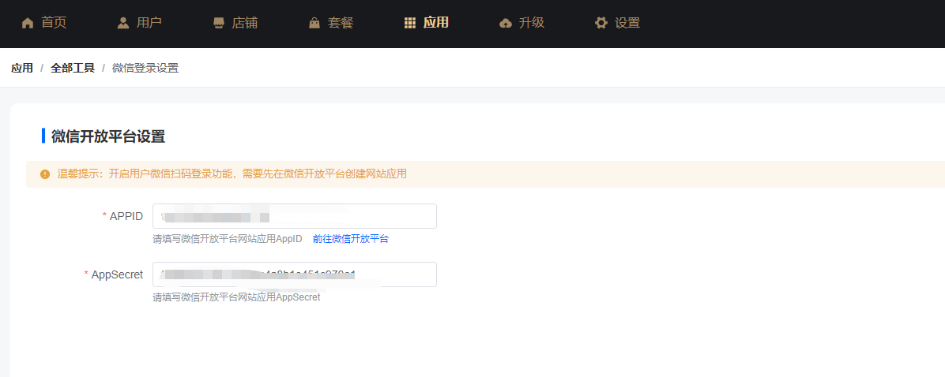Focus the APPID input field
945x377 pixels.
pyautogui.click(x=295, y=216)
